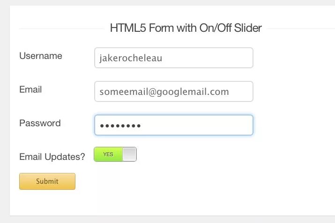
Task: Click the green YES part of the switch
Action: click(x=108, y=154)
